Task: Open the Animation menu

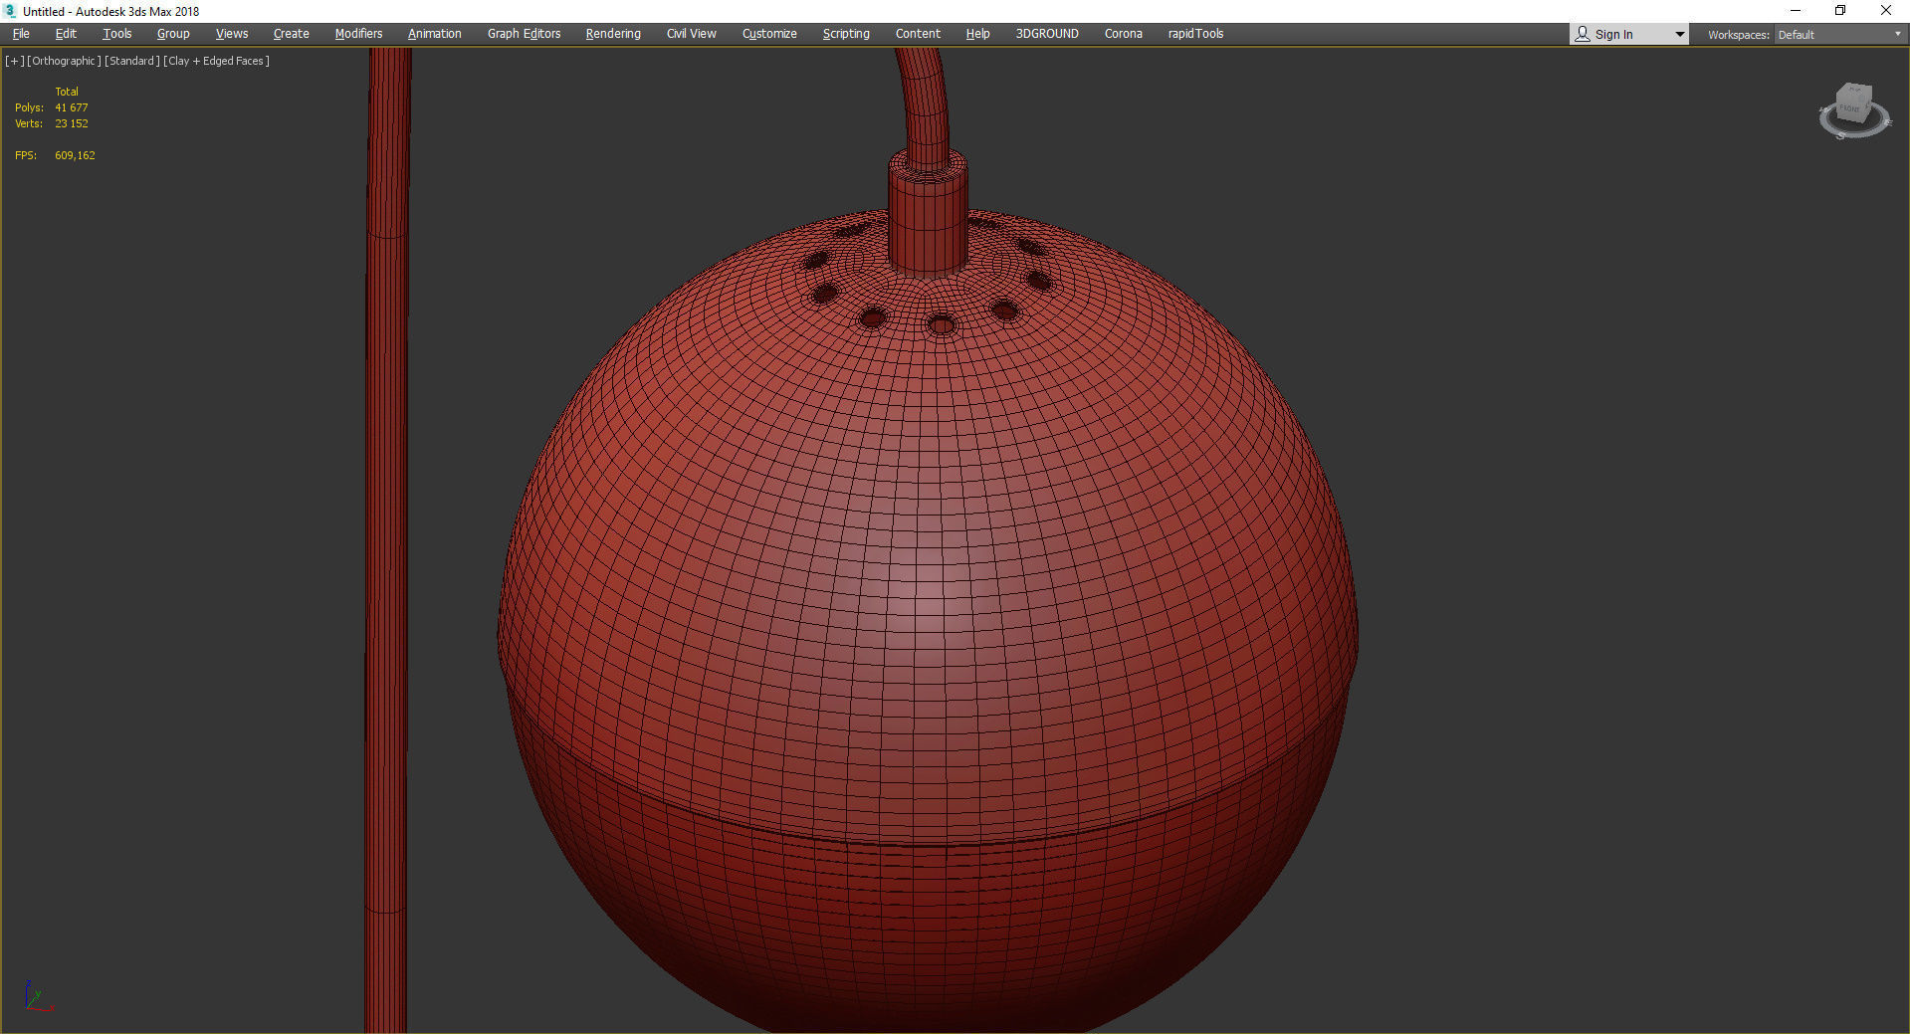Action: pos(434,34)
